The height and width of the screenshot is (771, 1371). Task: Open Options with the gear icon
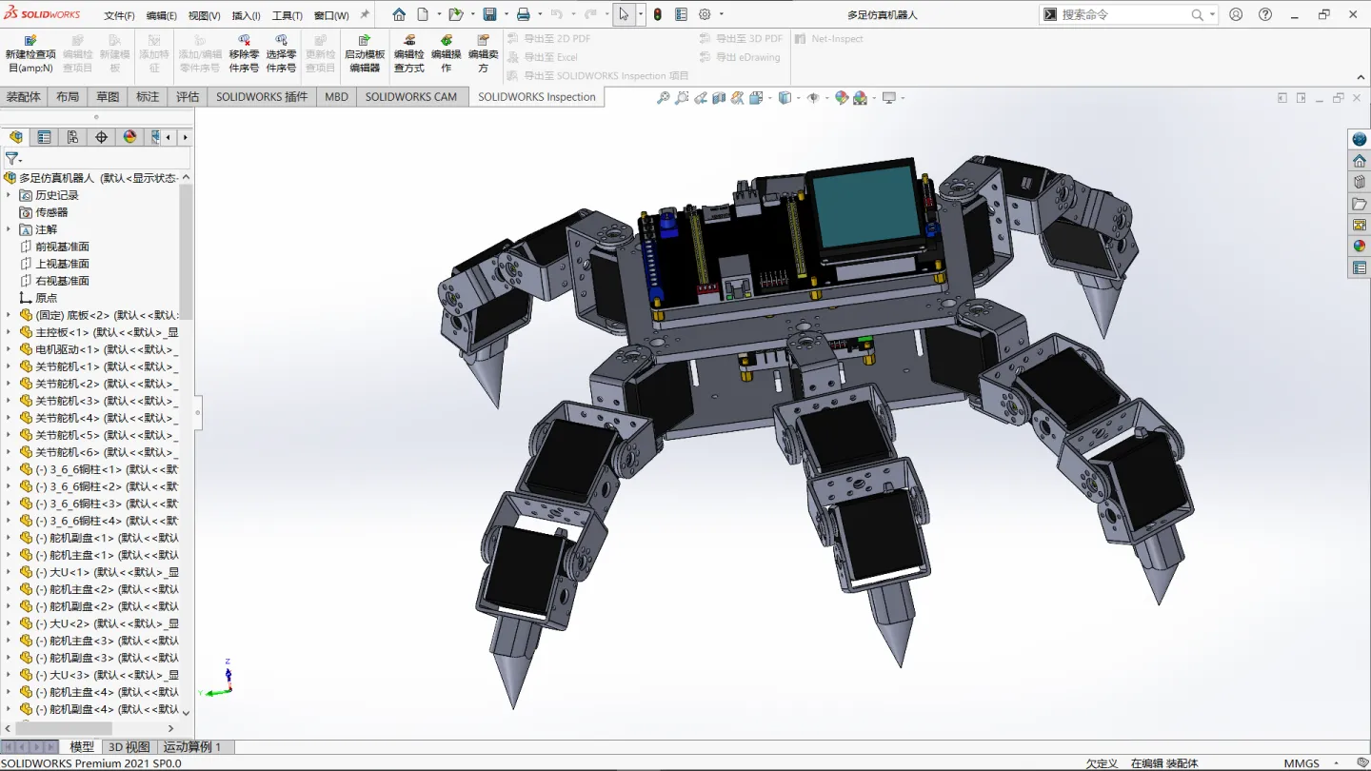(705, 14)
